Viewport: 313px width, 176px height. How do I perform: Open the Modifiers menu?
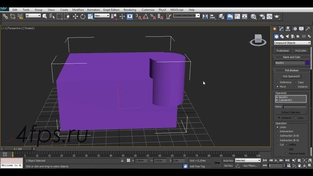78,10
